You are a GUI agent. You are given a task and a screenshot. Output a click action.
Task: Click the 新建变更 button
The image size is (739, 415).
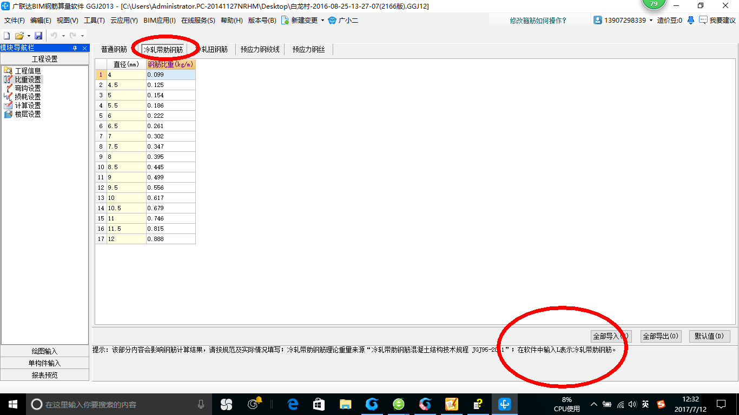pyautogui.click(x=299, y=21)
